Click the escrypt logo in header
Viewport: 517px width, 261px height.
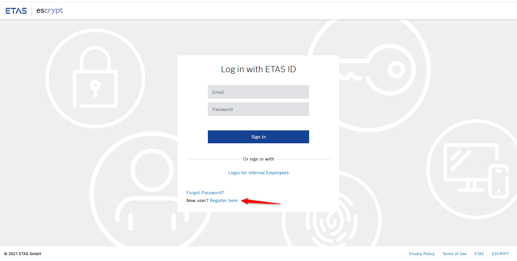50,11
